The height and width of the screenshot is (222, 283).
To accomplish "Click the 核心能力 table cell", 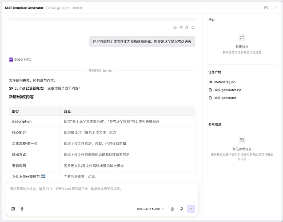I will pyautogui.click(x=35, y=132).
